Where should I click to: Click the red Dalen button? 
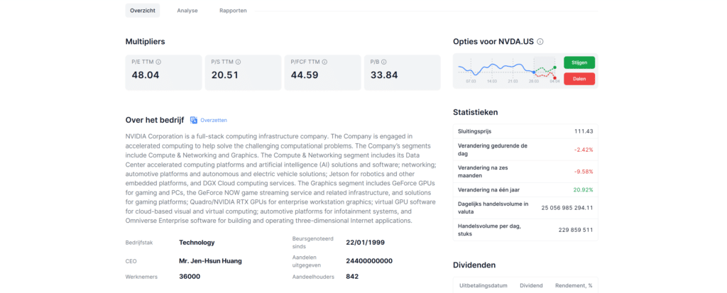click(x=579, y=79)
